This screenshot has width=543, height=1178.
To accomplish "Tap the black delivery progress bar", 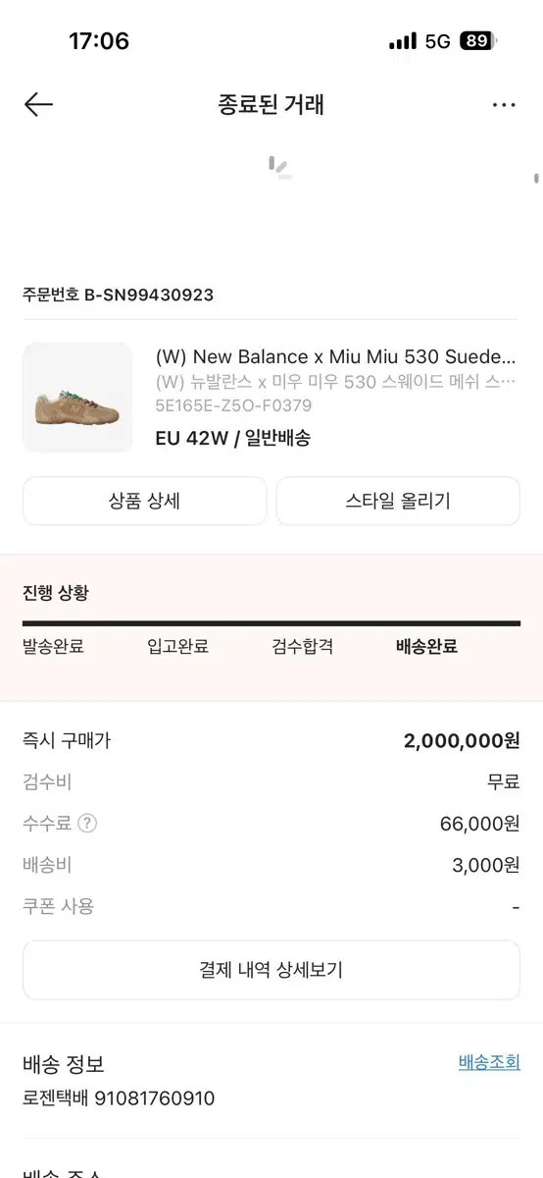I will coord(271,622).
